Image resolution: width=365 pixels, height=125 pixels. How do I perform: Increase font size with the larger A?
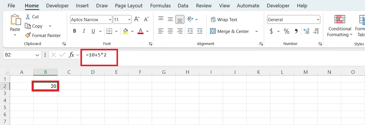tap(137, 19)
